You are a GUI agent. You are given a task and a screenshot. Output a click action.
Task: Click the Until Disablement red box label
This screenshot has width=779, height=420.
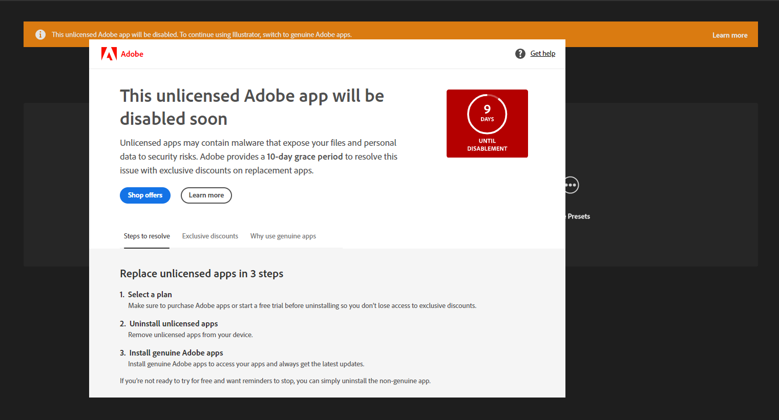[487, 145]
